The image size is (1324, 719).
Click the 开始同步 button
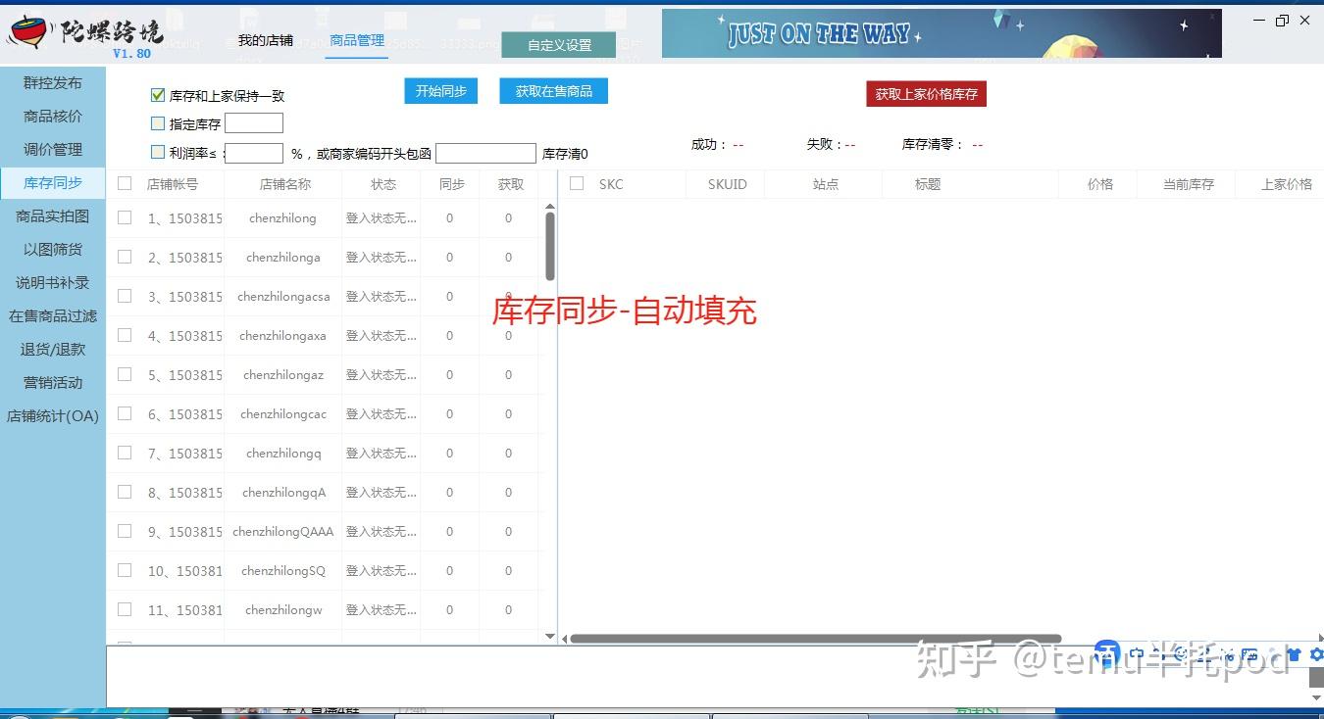(x=439, y=90)
